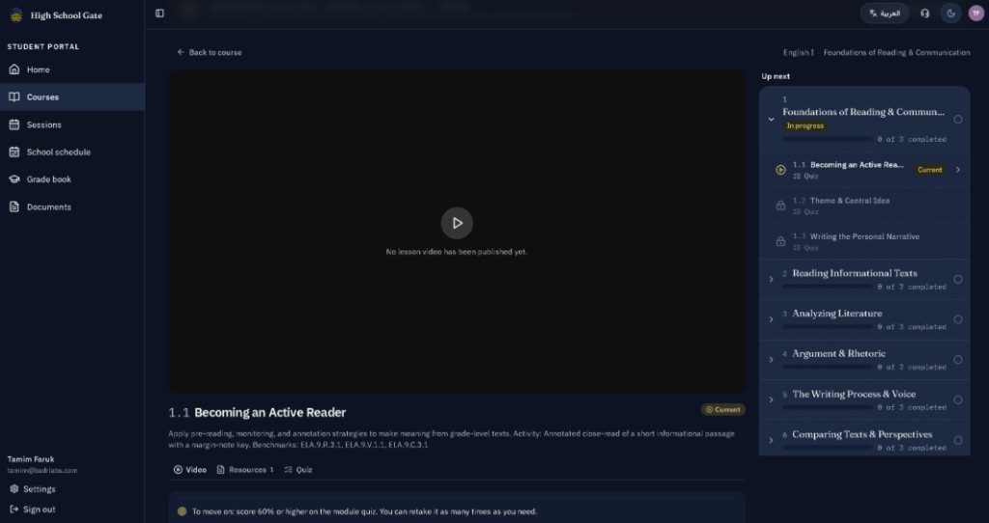The image size is (989, 523).
Task: Click the English I breadcrumb
Action: pyautogui.click(x=798, y=52)
